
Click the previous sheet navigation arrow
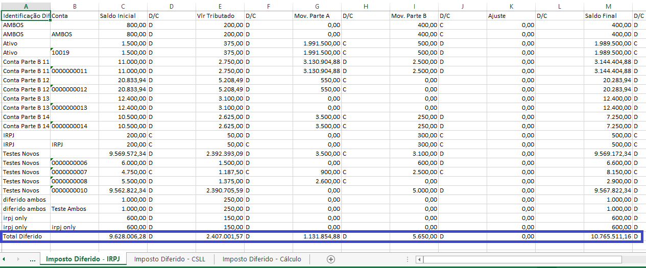[x=4, y=259]
